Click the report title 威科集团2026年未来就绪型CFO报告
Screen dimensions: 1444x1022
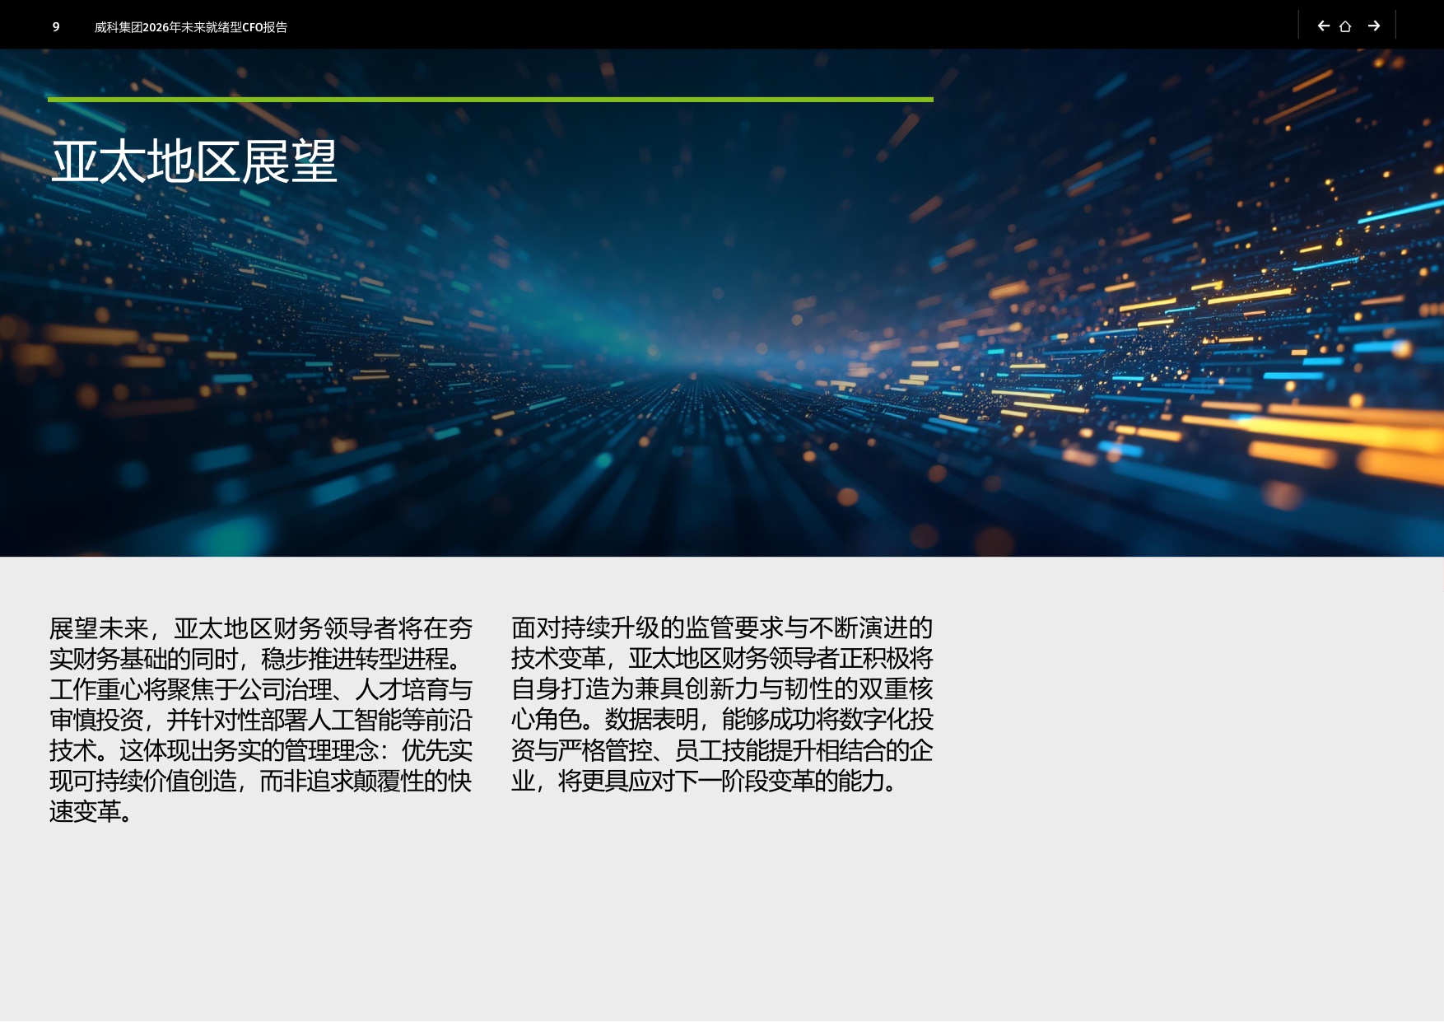pyautogui.click(x=191, y=27)
